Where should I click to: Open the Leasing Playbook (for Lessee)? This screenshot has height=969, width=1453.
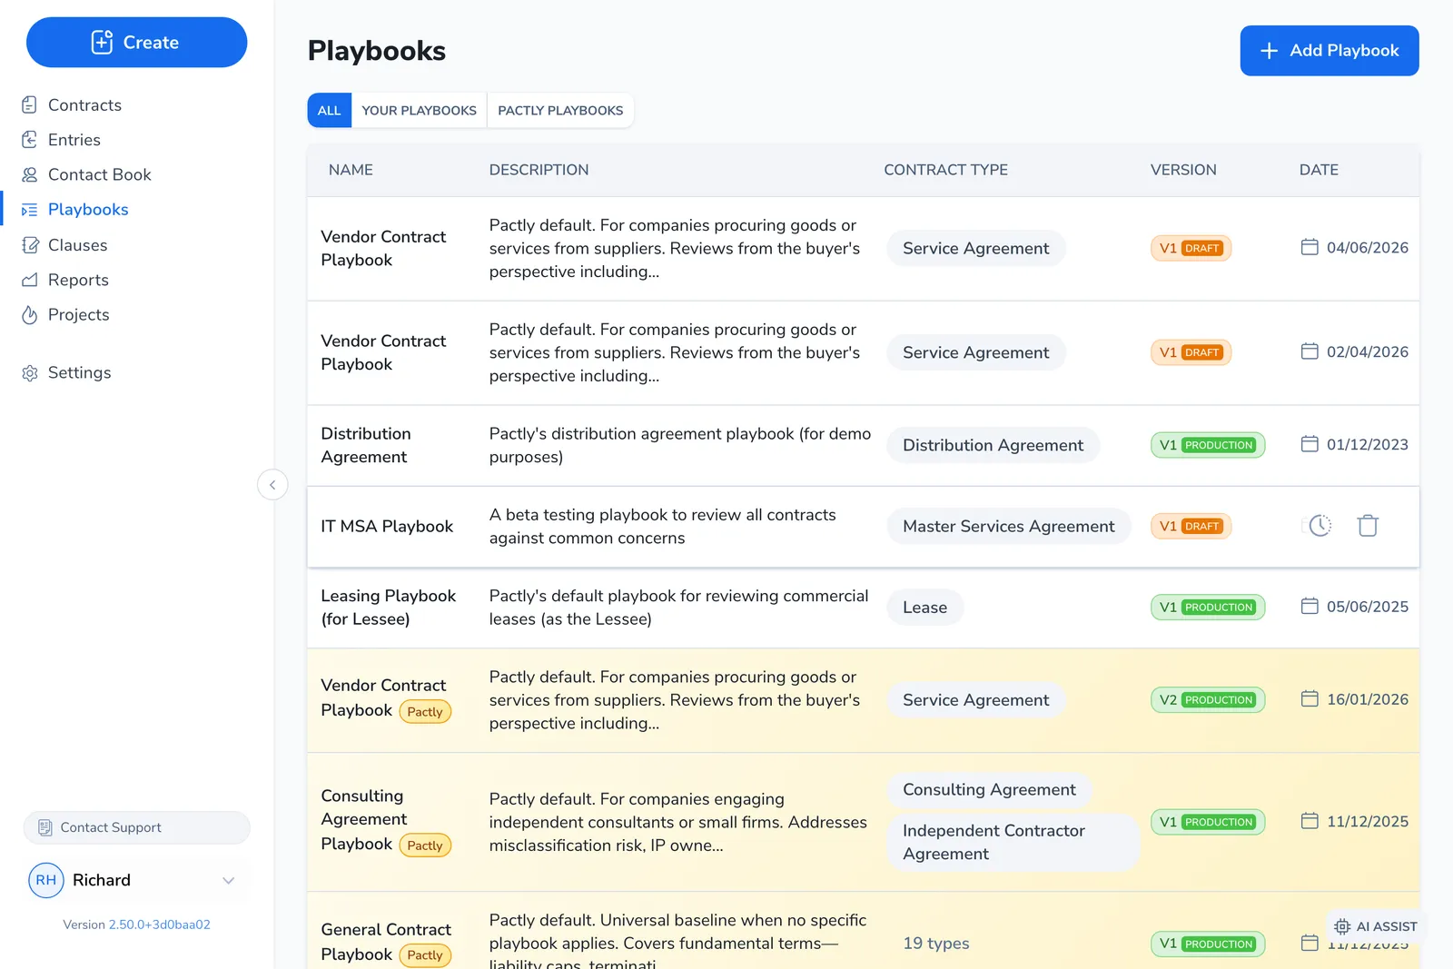click(388, 608)
